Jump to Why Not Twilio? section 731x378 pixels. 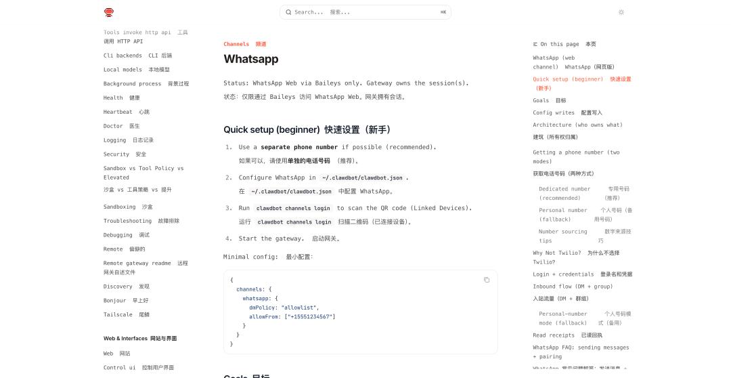pos(576,257)
